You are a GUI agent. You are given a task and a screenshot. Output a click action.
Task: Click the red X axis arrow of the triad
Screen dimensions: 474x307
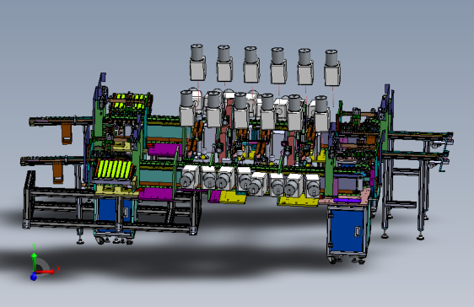pyautogui.click(x=46, y=272)
